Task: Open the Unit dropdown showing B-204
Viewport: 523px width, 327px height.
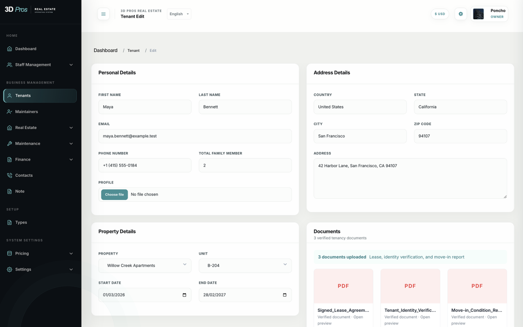Action: coord(245,266)
